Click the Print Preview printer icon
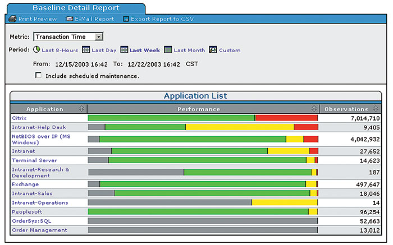393x245 pixels. click(x=12, y=19)
